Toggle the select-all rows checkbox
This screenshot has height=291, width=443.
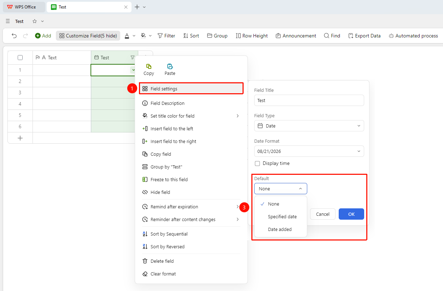20,58
